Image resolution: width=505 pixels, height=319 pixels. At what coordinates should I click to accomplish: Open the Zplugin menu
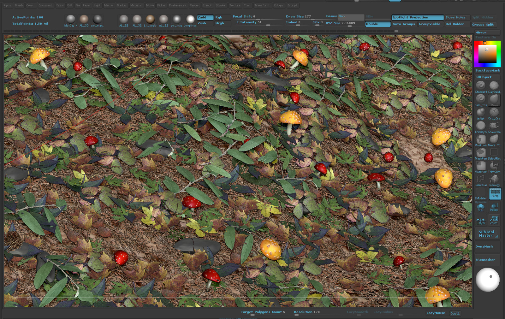click(x=278, y=5)
